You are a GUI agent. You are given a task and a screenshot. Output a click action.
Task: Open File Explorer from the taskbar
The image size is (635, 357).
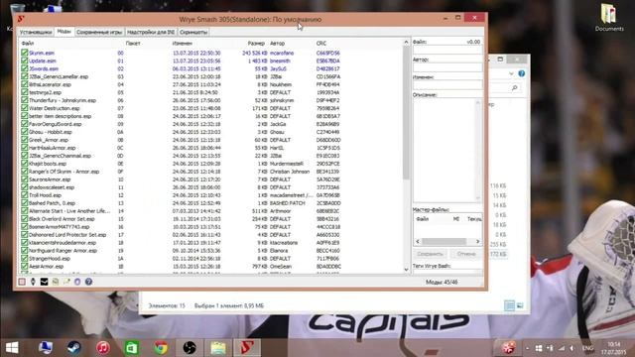(x=218, y=348)
